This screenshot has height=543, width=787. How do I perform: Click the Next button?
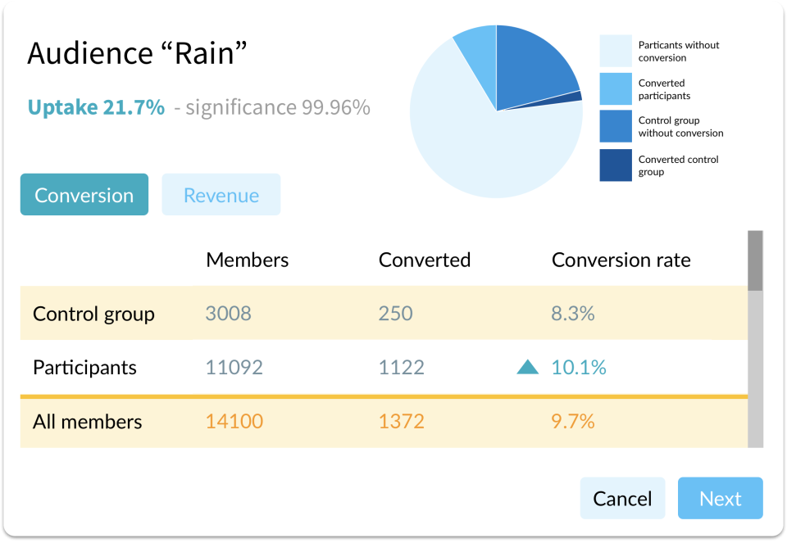(720, 499)
